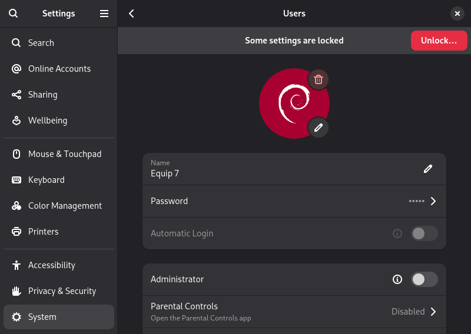Edit the Name field pencil icon

point(428,169)
